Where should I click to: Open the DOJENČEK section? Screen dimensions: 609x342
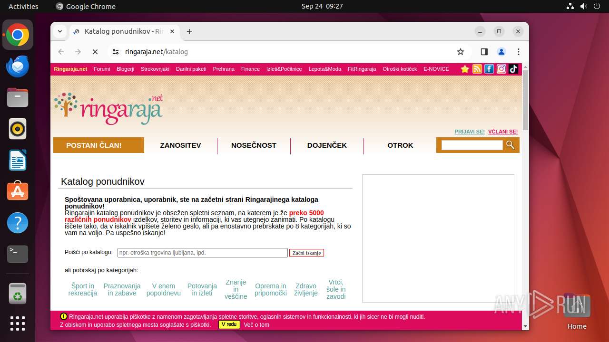pyautogui.click(x=327, y=145)
